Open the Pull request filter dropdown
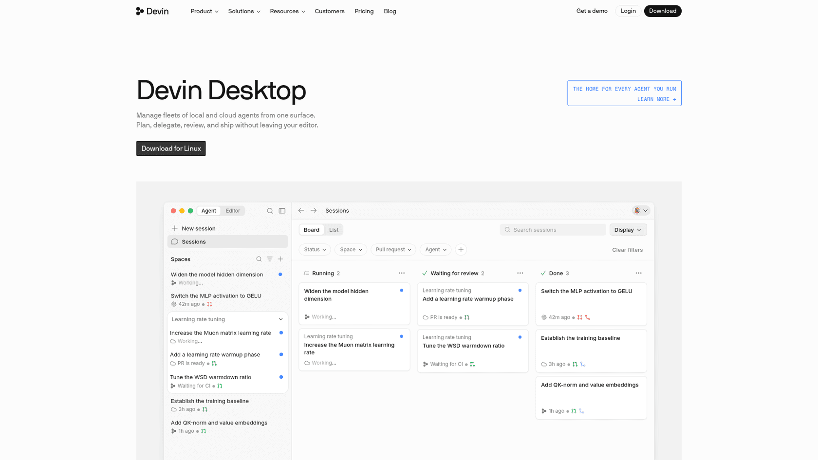The height and width of the screenshot is (460, 818). pyautogui.click(x=393, y=250)
